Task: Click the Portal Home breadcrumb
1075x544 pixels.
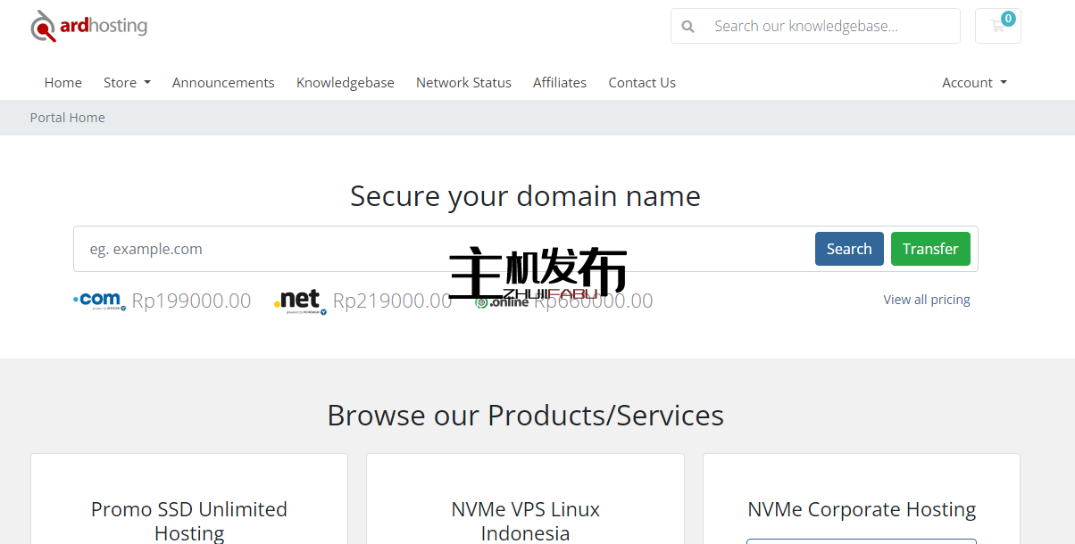Action: click(x=68, y=118)
